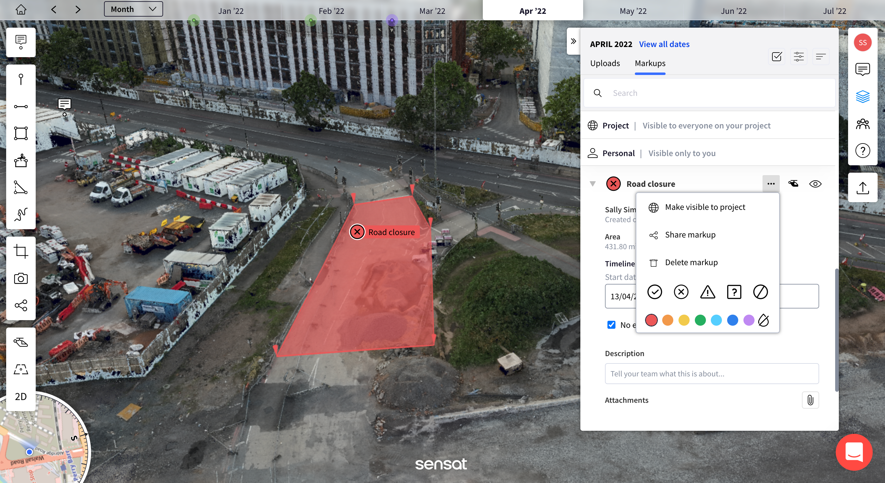Toggle Road closure visibility eye
The width and height of the screenshot is (885, 483).
click(x=815, y=184)
